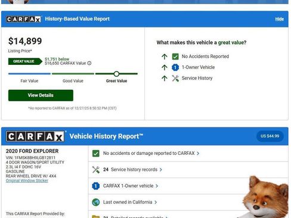This screenshot has width=291, height=218.
Task: Click the View Details button
Action: coord(41,95)
